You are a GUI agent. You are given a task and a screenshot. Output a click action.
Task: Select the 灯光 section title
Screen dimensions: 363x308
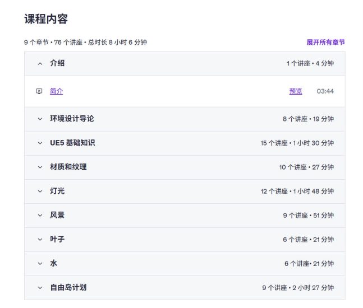[57, 191]
